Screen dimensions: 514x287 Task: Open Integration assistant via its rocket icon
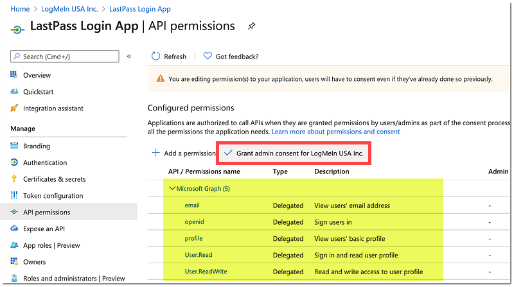point(13,108)
